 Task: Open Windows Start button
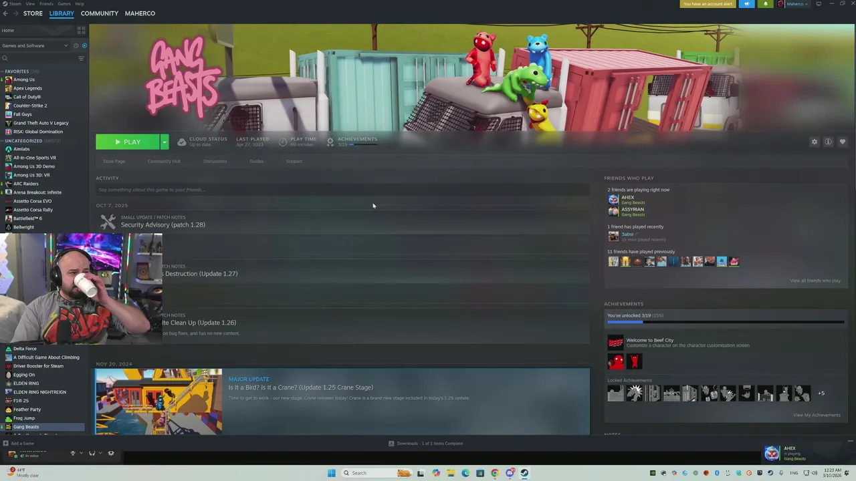pyautogui.click(x=331, y=473)
